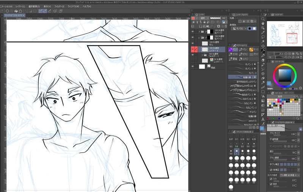Select the Eyedropper tool
Image resolution: width=303 pixels, height=192 pixels.
263,33
